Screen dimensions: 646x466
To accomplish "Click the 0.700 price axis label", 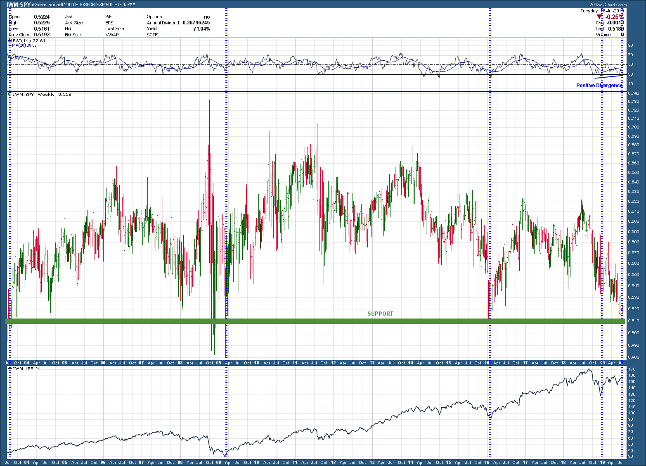I will [634, 127].
